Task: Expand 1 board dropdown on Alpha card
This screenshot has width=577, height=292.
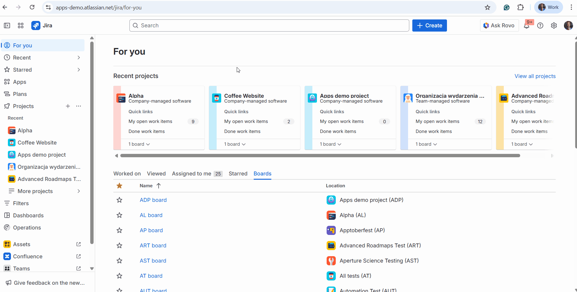Action: click(x=139, y=144)
